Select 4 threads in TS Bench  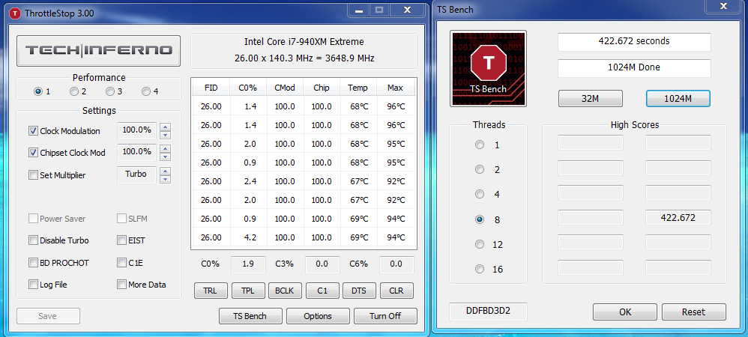(x=480, y=195)
